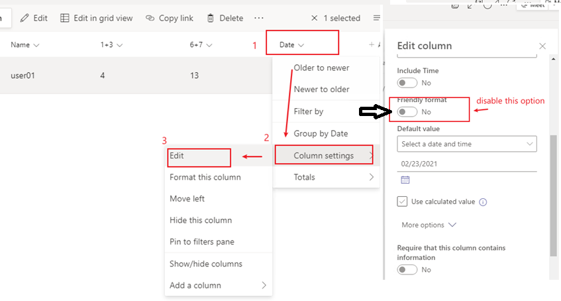Choose Move left

point(187,198)
